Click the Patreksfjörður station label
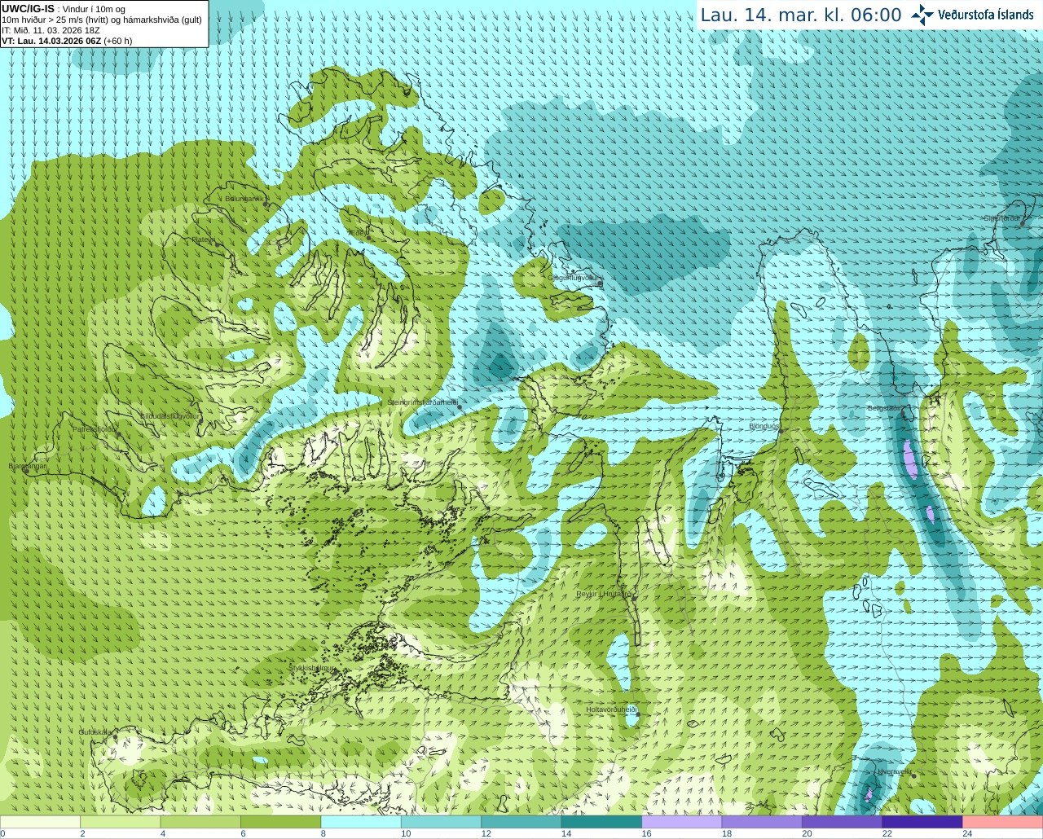This screenshot has width=1043, height=839. point(95,428)
